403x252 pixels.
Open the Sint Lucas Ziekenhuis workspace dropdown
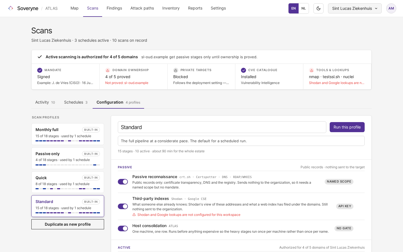(355, 8)
